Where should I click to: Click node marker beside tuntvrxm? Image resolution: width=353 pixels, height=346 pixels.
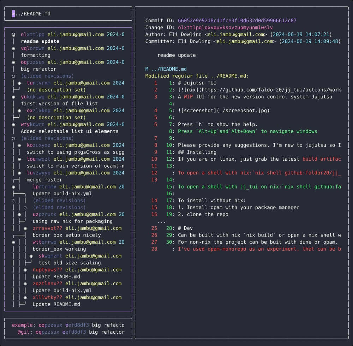[x=19, y=83]
